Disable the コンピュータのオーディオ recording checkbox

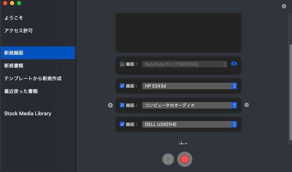click(x=122, y=105)
